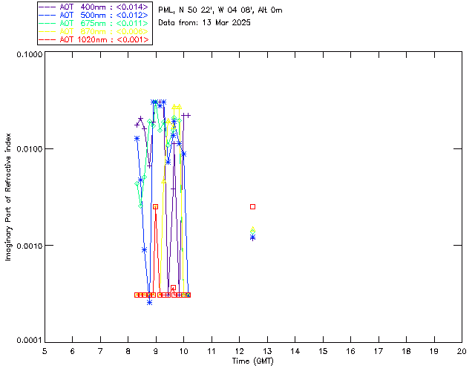Click the x-axis tick label 5
This screenshot has width=475, height=380.
click(45, 351)
